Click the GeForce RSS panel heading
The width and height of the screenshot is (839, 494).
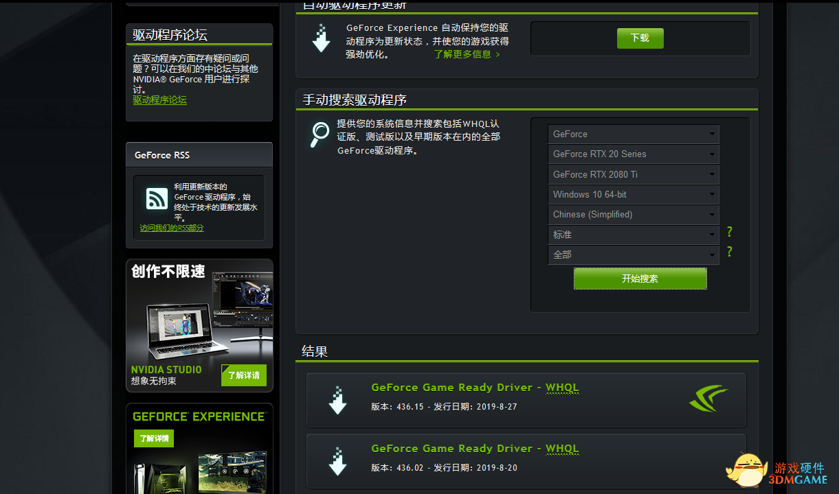162,155
